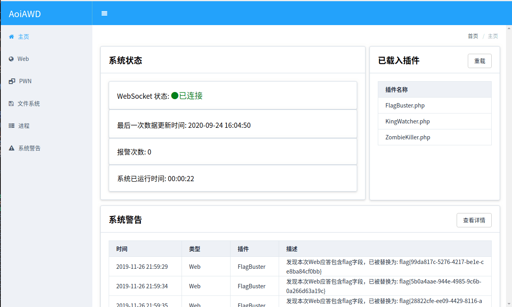This screenshot has width=512, height=307.
Task: Click the 重载 button to reload plugins
Action: click(x=480, y=61)
